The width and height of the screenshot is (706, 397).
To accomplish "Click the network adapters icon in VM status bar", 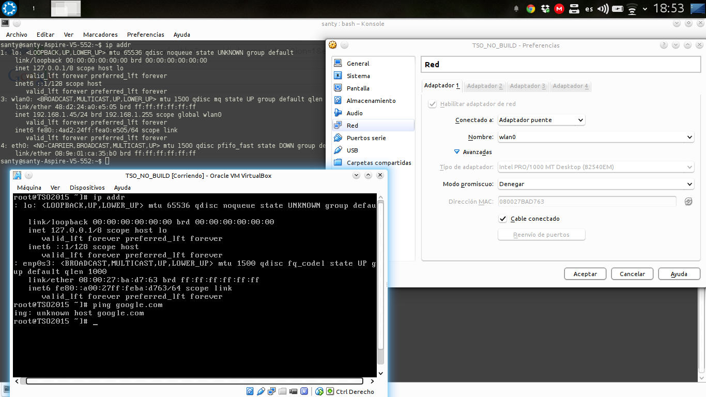I will pyautogui.click(x=272, y=391).
